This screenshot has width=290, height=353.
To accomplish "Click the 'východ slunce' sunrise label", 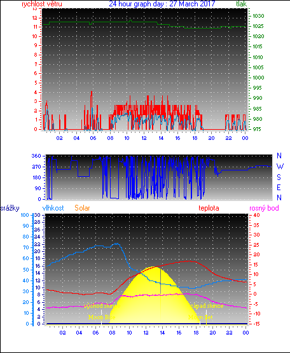I will click(x=100, y=306).
